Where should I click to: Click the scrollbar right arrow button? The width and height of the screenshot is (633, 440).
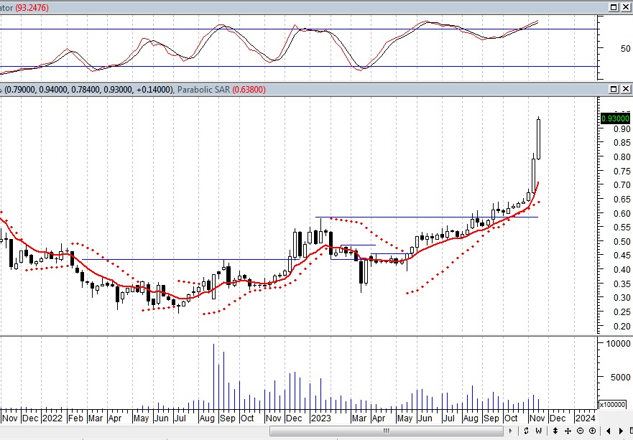point(510,431)
